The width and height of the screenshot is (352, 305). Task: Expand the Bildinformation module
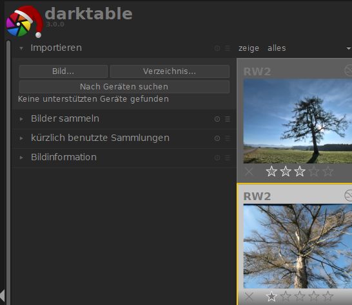21,158
